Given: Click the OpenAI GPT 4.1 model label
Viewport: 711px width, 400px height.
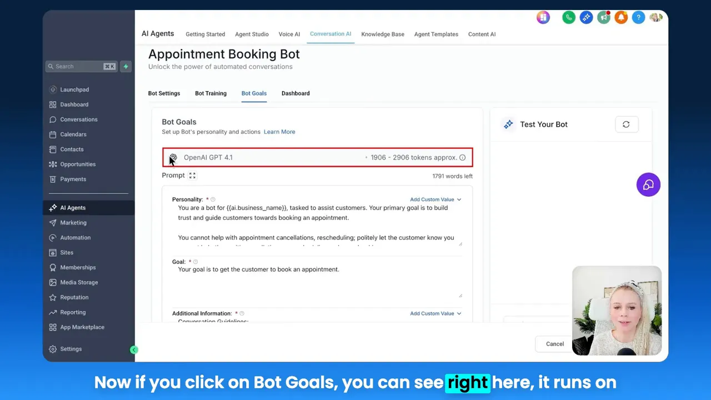Looking at the screenshot, I should coord(208,158).
